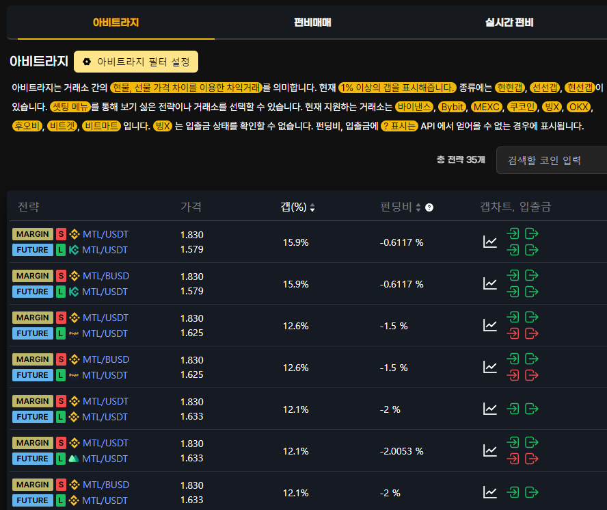The height and width of the screenshot is (510, 607).
Task: Open MARGIN MTL/BUSD link in 15.9% row
Action: [x=106, y=276]
